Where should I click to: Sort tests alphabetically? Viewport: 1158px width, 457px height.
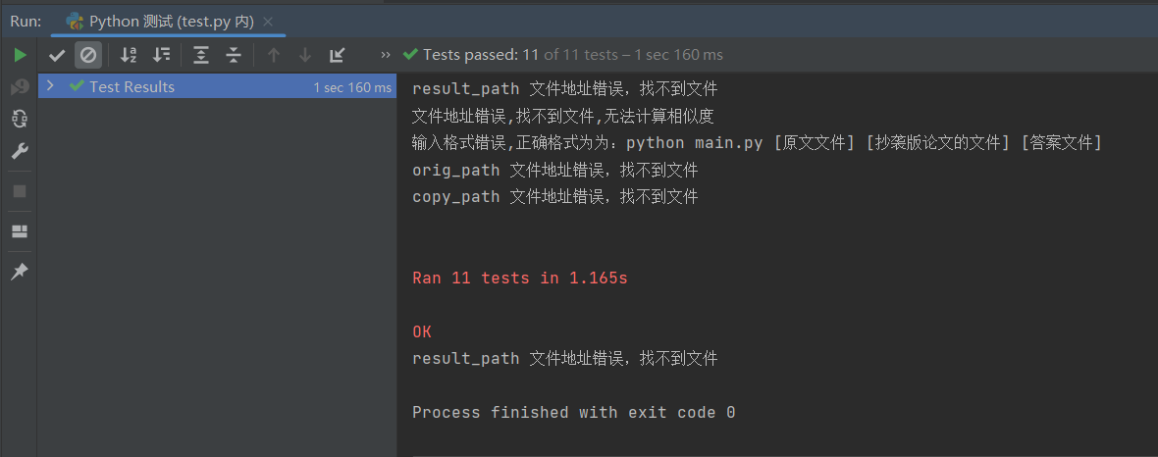tap(129, 55)
